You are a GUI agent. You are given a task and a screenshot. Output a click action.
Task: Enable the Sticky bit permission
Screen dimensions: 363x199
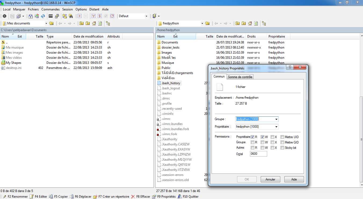click(x=282, y=148)
